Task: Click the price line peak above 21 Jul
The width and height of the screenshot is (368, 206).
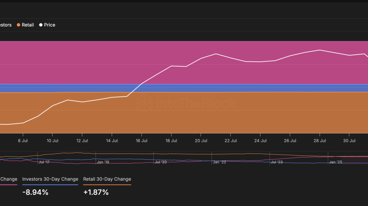Action: pos(216,54)
